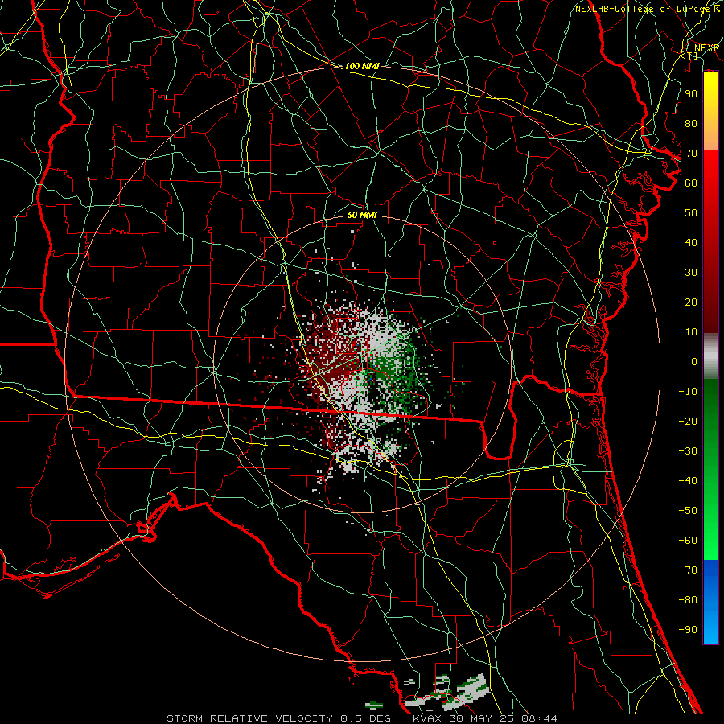Click the Storm Relative Velocity caption text
The image size is (724, 724).
tap(361, 718)
